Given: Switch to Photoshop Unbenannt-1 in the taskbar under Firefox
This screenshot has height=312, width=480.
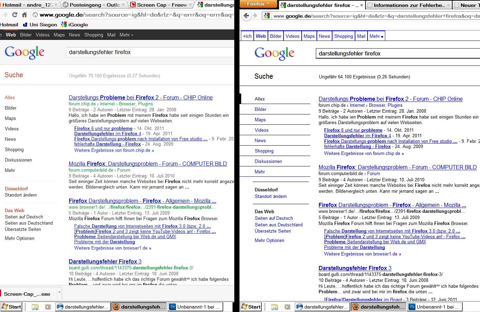Looking at the screenshot, I should pos(435,307).
